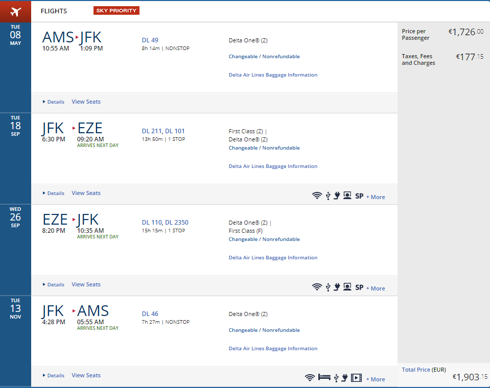
Task: Open Baggage Information for EZE to JFK flight
Action: click(273, 258)
